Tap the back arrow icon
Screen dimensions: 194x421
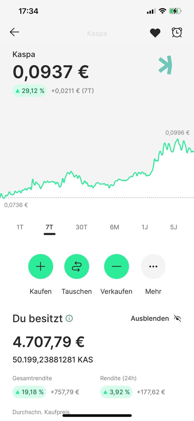click(x=14, y=32)
